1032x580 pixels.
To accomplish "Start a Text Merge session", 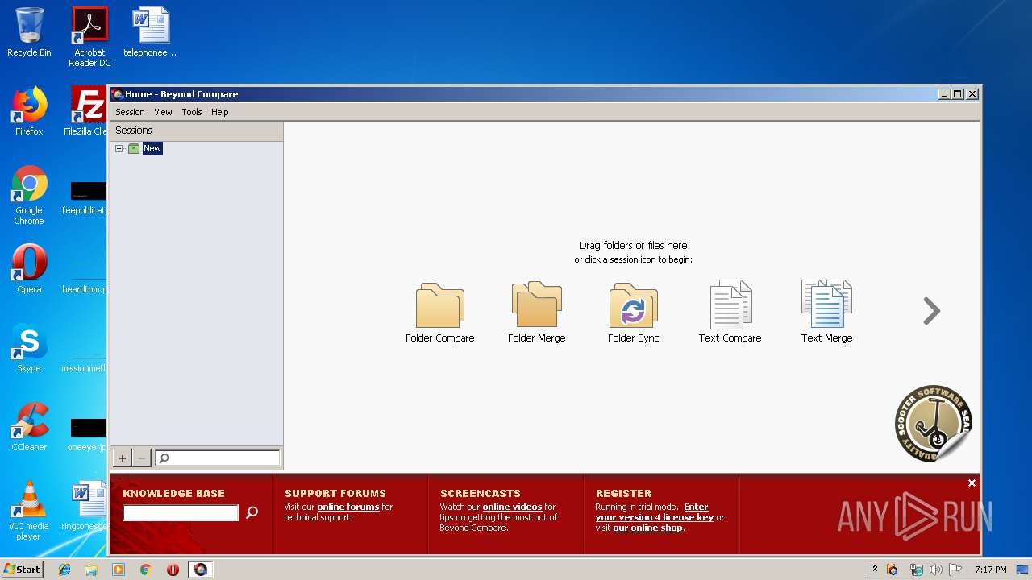I will (x=826, y=313).
